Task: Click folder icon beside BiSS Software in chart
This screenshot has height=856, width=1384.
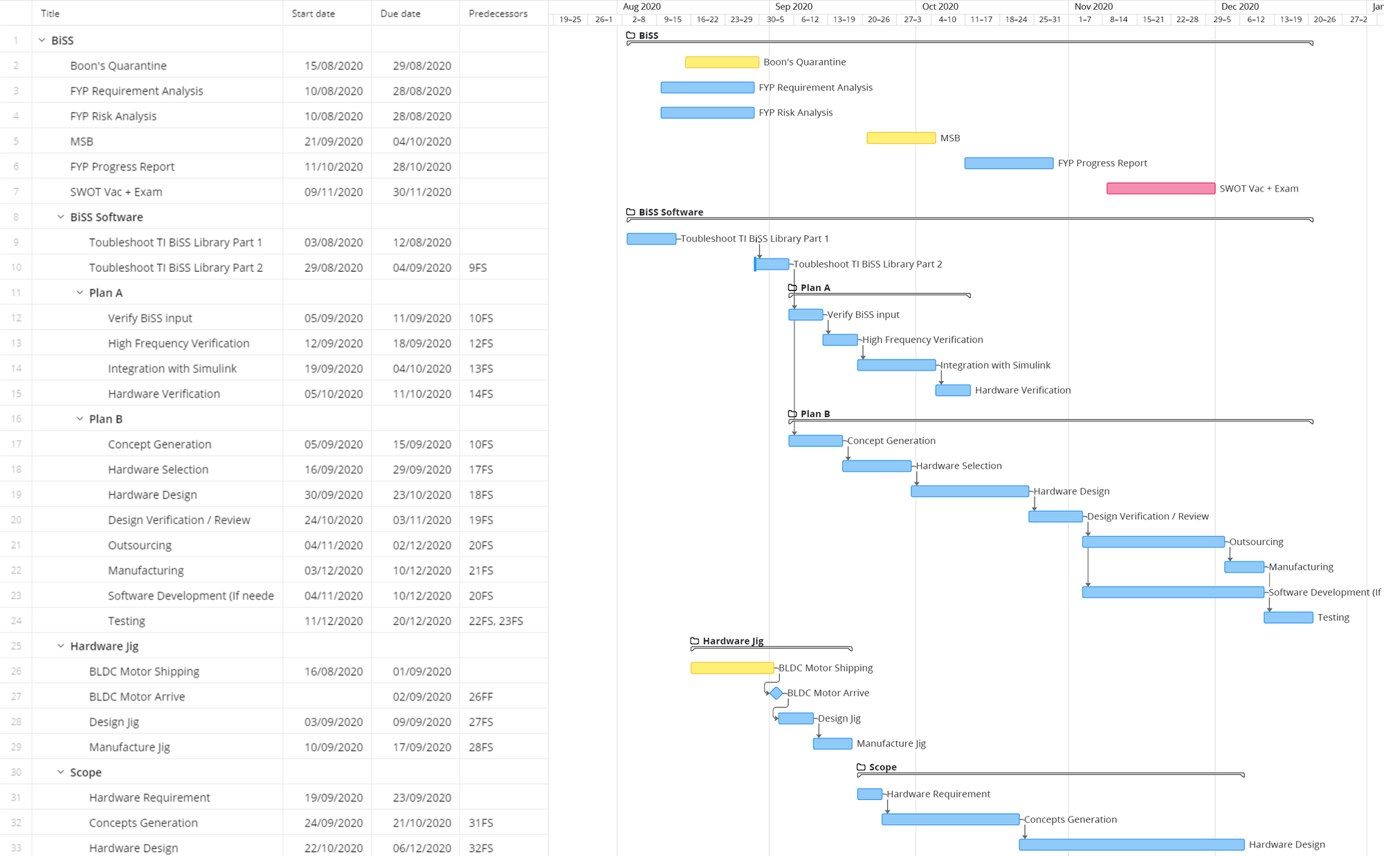Action: click(x=630, y=212)
